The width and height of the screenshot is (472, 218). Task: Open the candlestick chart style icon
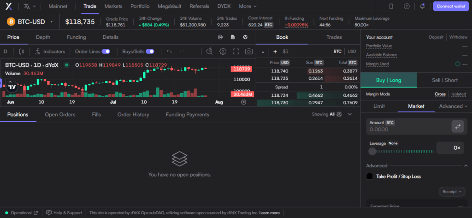[x=22, y=52]
